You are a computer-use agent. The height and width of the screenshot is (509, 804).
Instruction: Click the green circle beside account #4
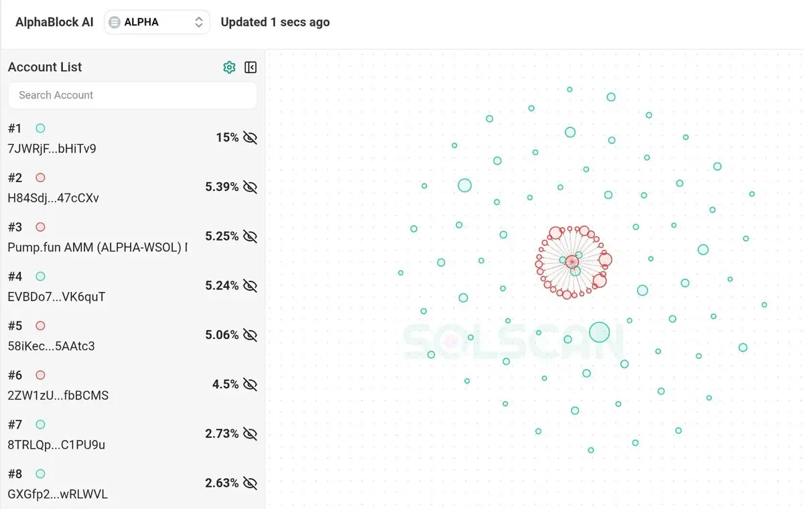point(40,277)
